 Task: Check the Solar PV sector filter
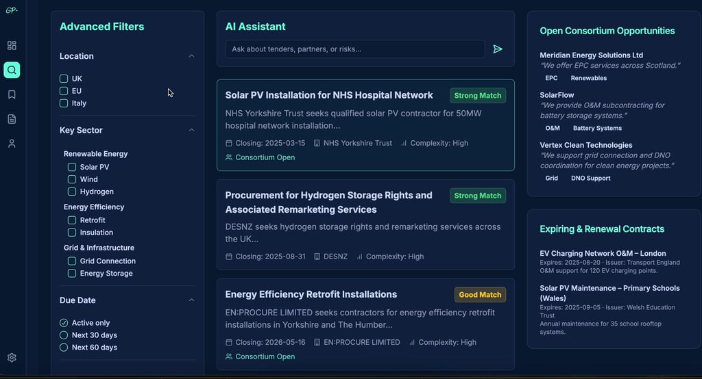coord(72,167)
